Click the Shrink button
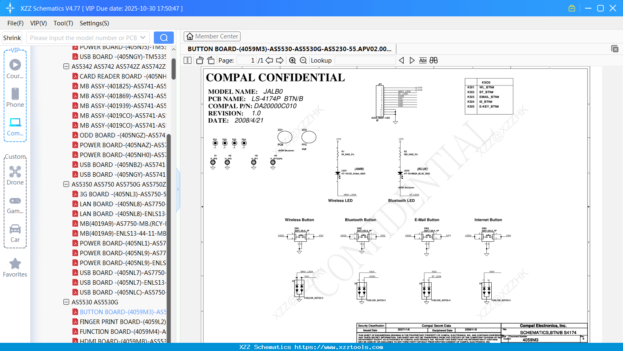Screen dimensions: 623x351 (12, 38)
